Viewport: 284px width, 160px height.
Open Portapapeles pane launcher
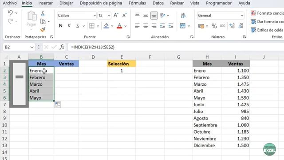(x=52, y=37)
